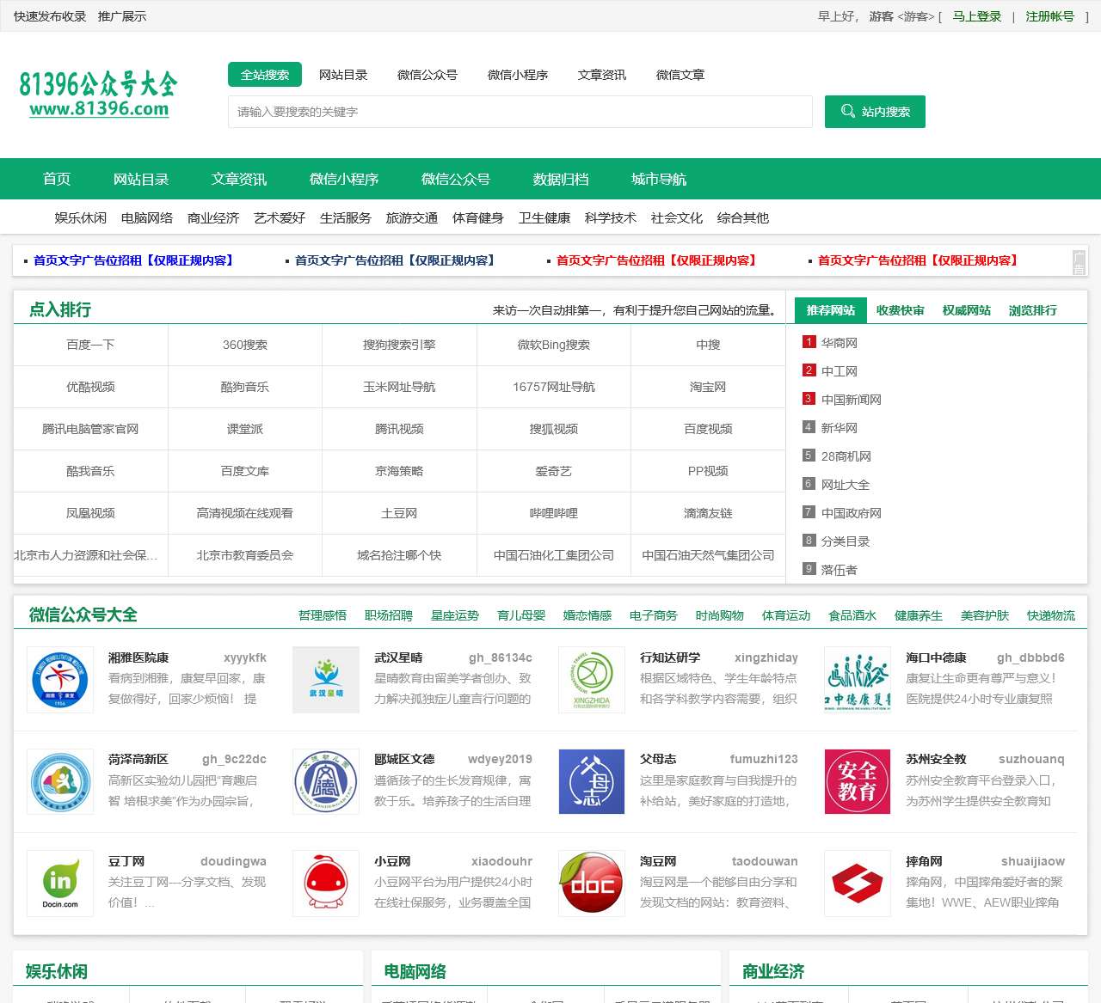This screenshot has height=1003, width=1101.
Task: Open 华商网 ranked number 1
Action: pyautogui.click(x=840, y=343)
